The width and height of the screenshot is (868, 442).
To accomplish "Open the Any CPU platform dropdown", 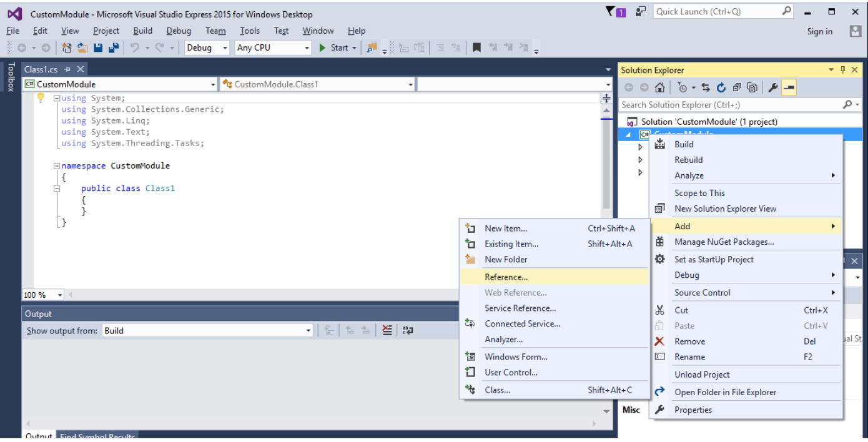I will point(273,47).
